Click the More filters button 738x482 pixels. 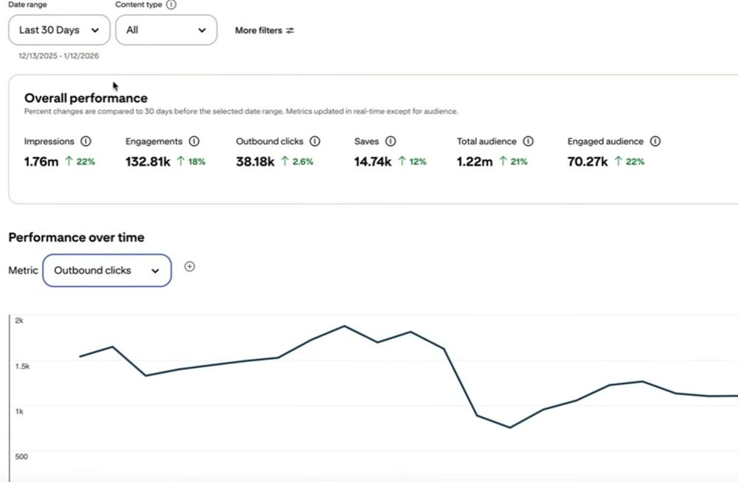264,30
